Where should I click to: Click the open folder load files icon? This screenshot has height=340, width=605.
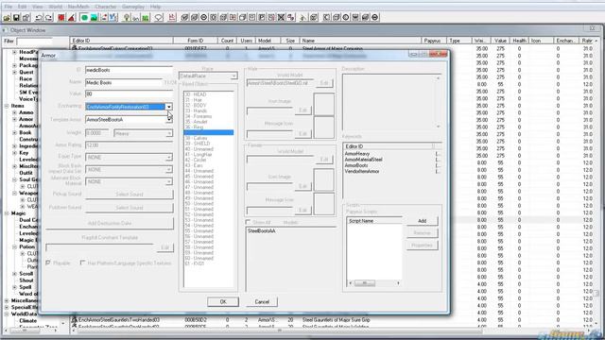click(7, 17)
